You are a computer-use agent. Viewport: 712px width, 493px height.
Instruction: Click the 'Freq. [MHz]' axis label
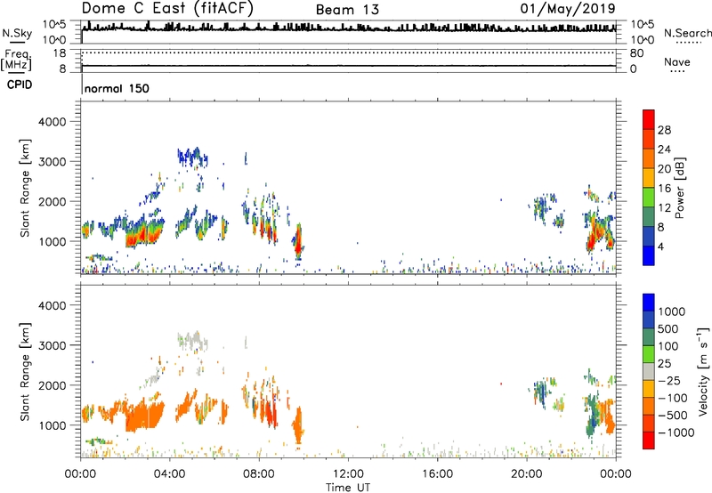(x=16, y=60)
